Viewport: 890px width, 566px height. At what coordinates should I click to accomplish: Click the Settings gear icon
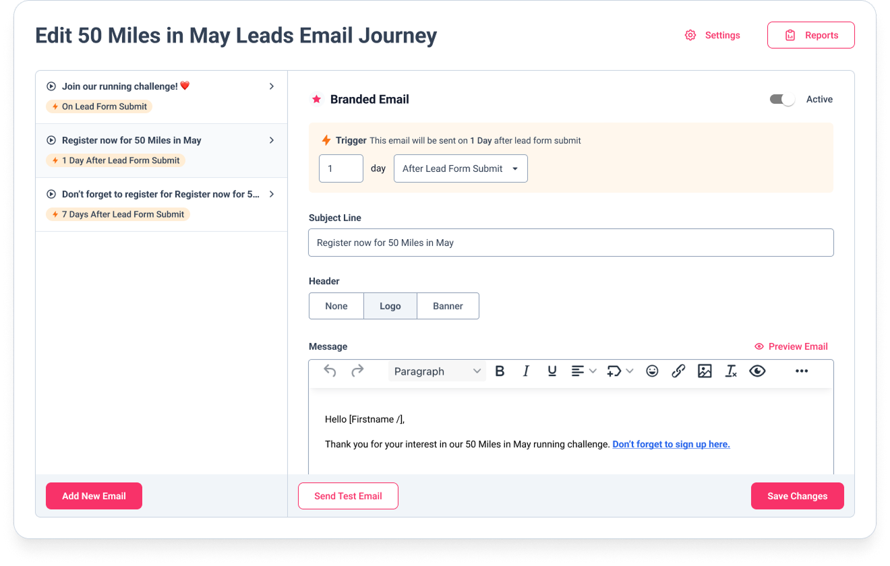tap(690, 35)
